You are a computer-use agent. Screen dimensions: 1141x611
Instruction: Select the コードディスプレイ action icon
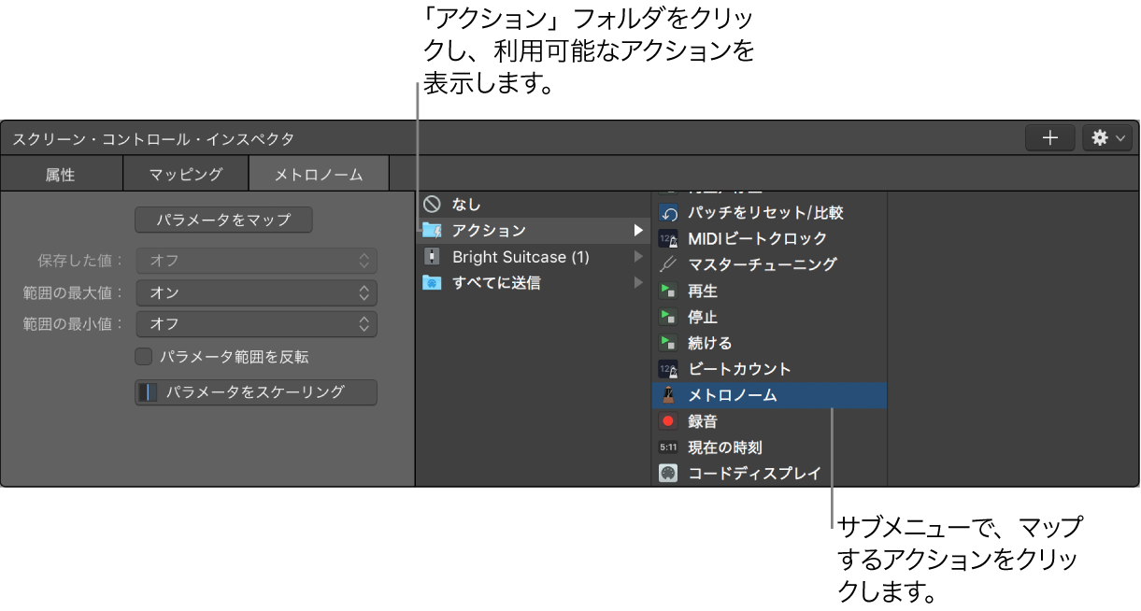[x=668, y=473]
